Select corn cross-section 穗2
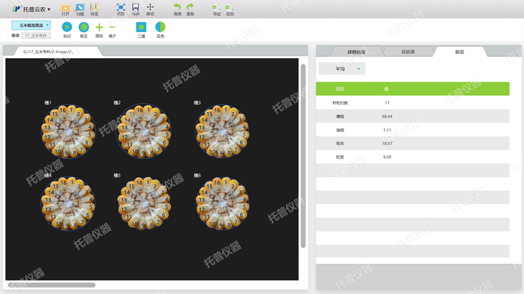This screenshot has height=294, width=524. point(143,131)
